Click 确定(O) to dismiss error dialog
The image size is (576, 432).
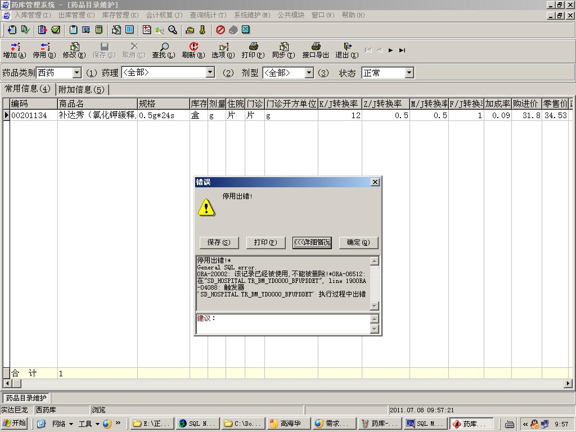pyautogui.click(x=358, y=242)
